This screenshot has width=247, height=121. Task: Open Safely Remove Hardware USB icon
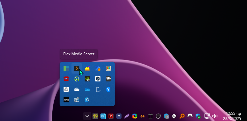point(98,89)
